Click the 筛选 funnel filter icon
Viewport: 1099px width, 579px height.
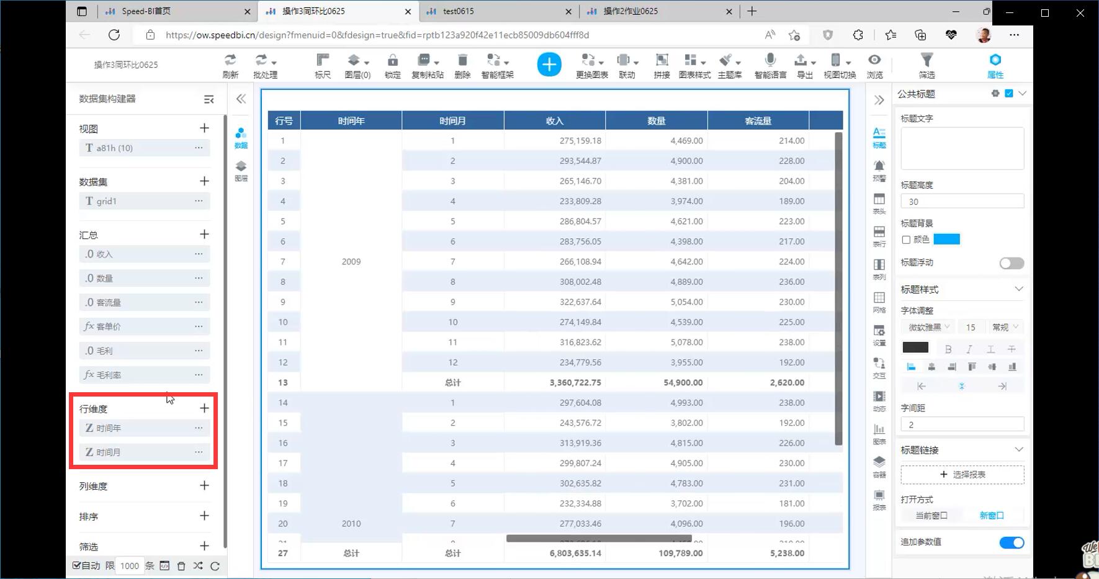point(926,61)
